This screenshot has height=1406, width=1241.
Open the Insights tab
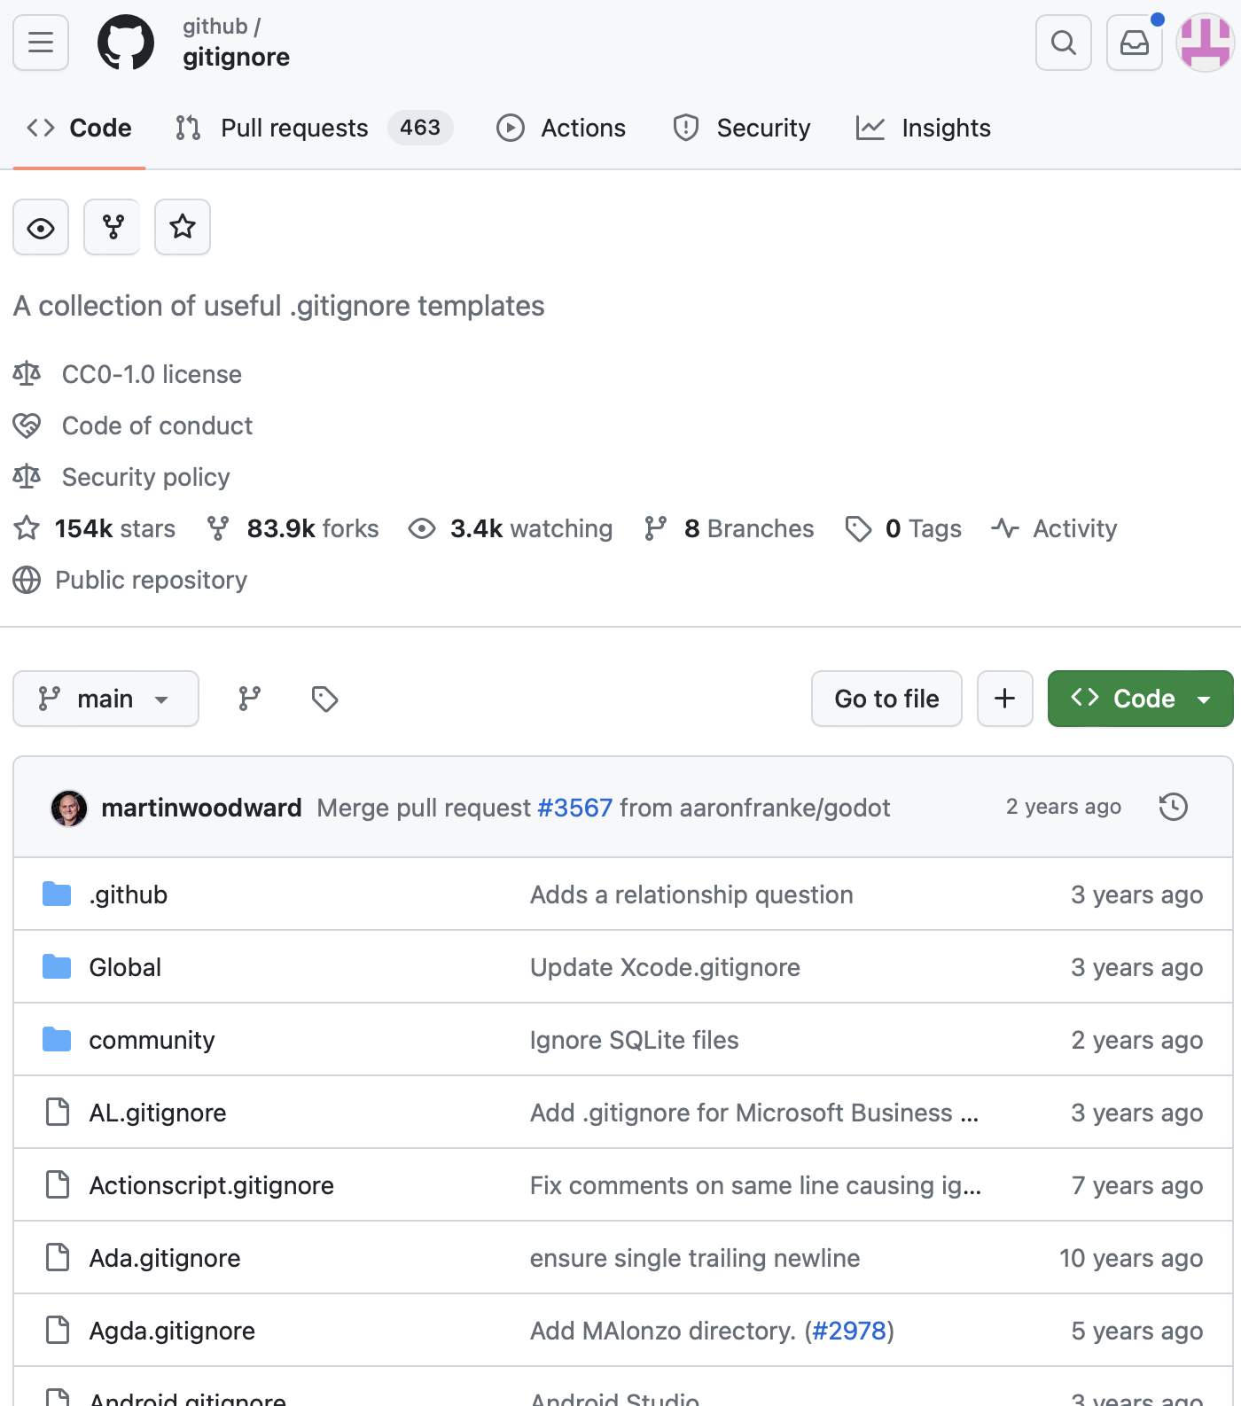(924, 129)
